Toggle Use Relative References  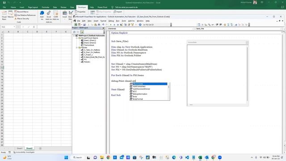click(25, 15)
